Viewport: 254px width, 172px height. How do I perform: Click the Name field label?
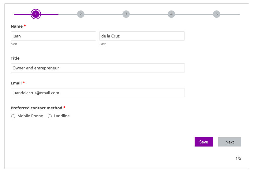tap(17, 26)
